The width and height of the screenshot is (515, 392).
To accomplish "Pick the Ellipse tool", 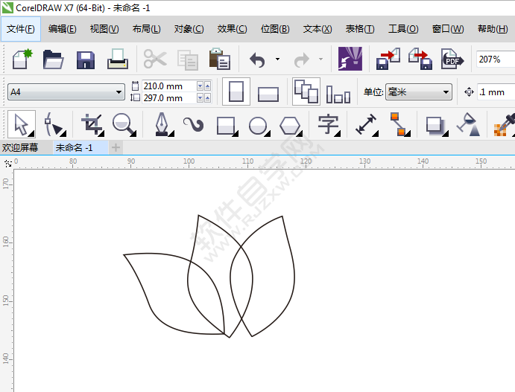I will [258, 124].
